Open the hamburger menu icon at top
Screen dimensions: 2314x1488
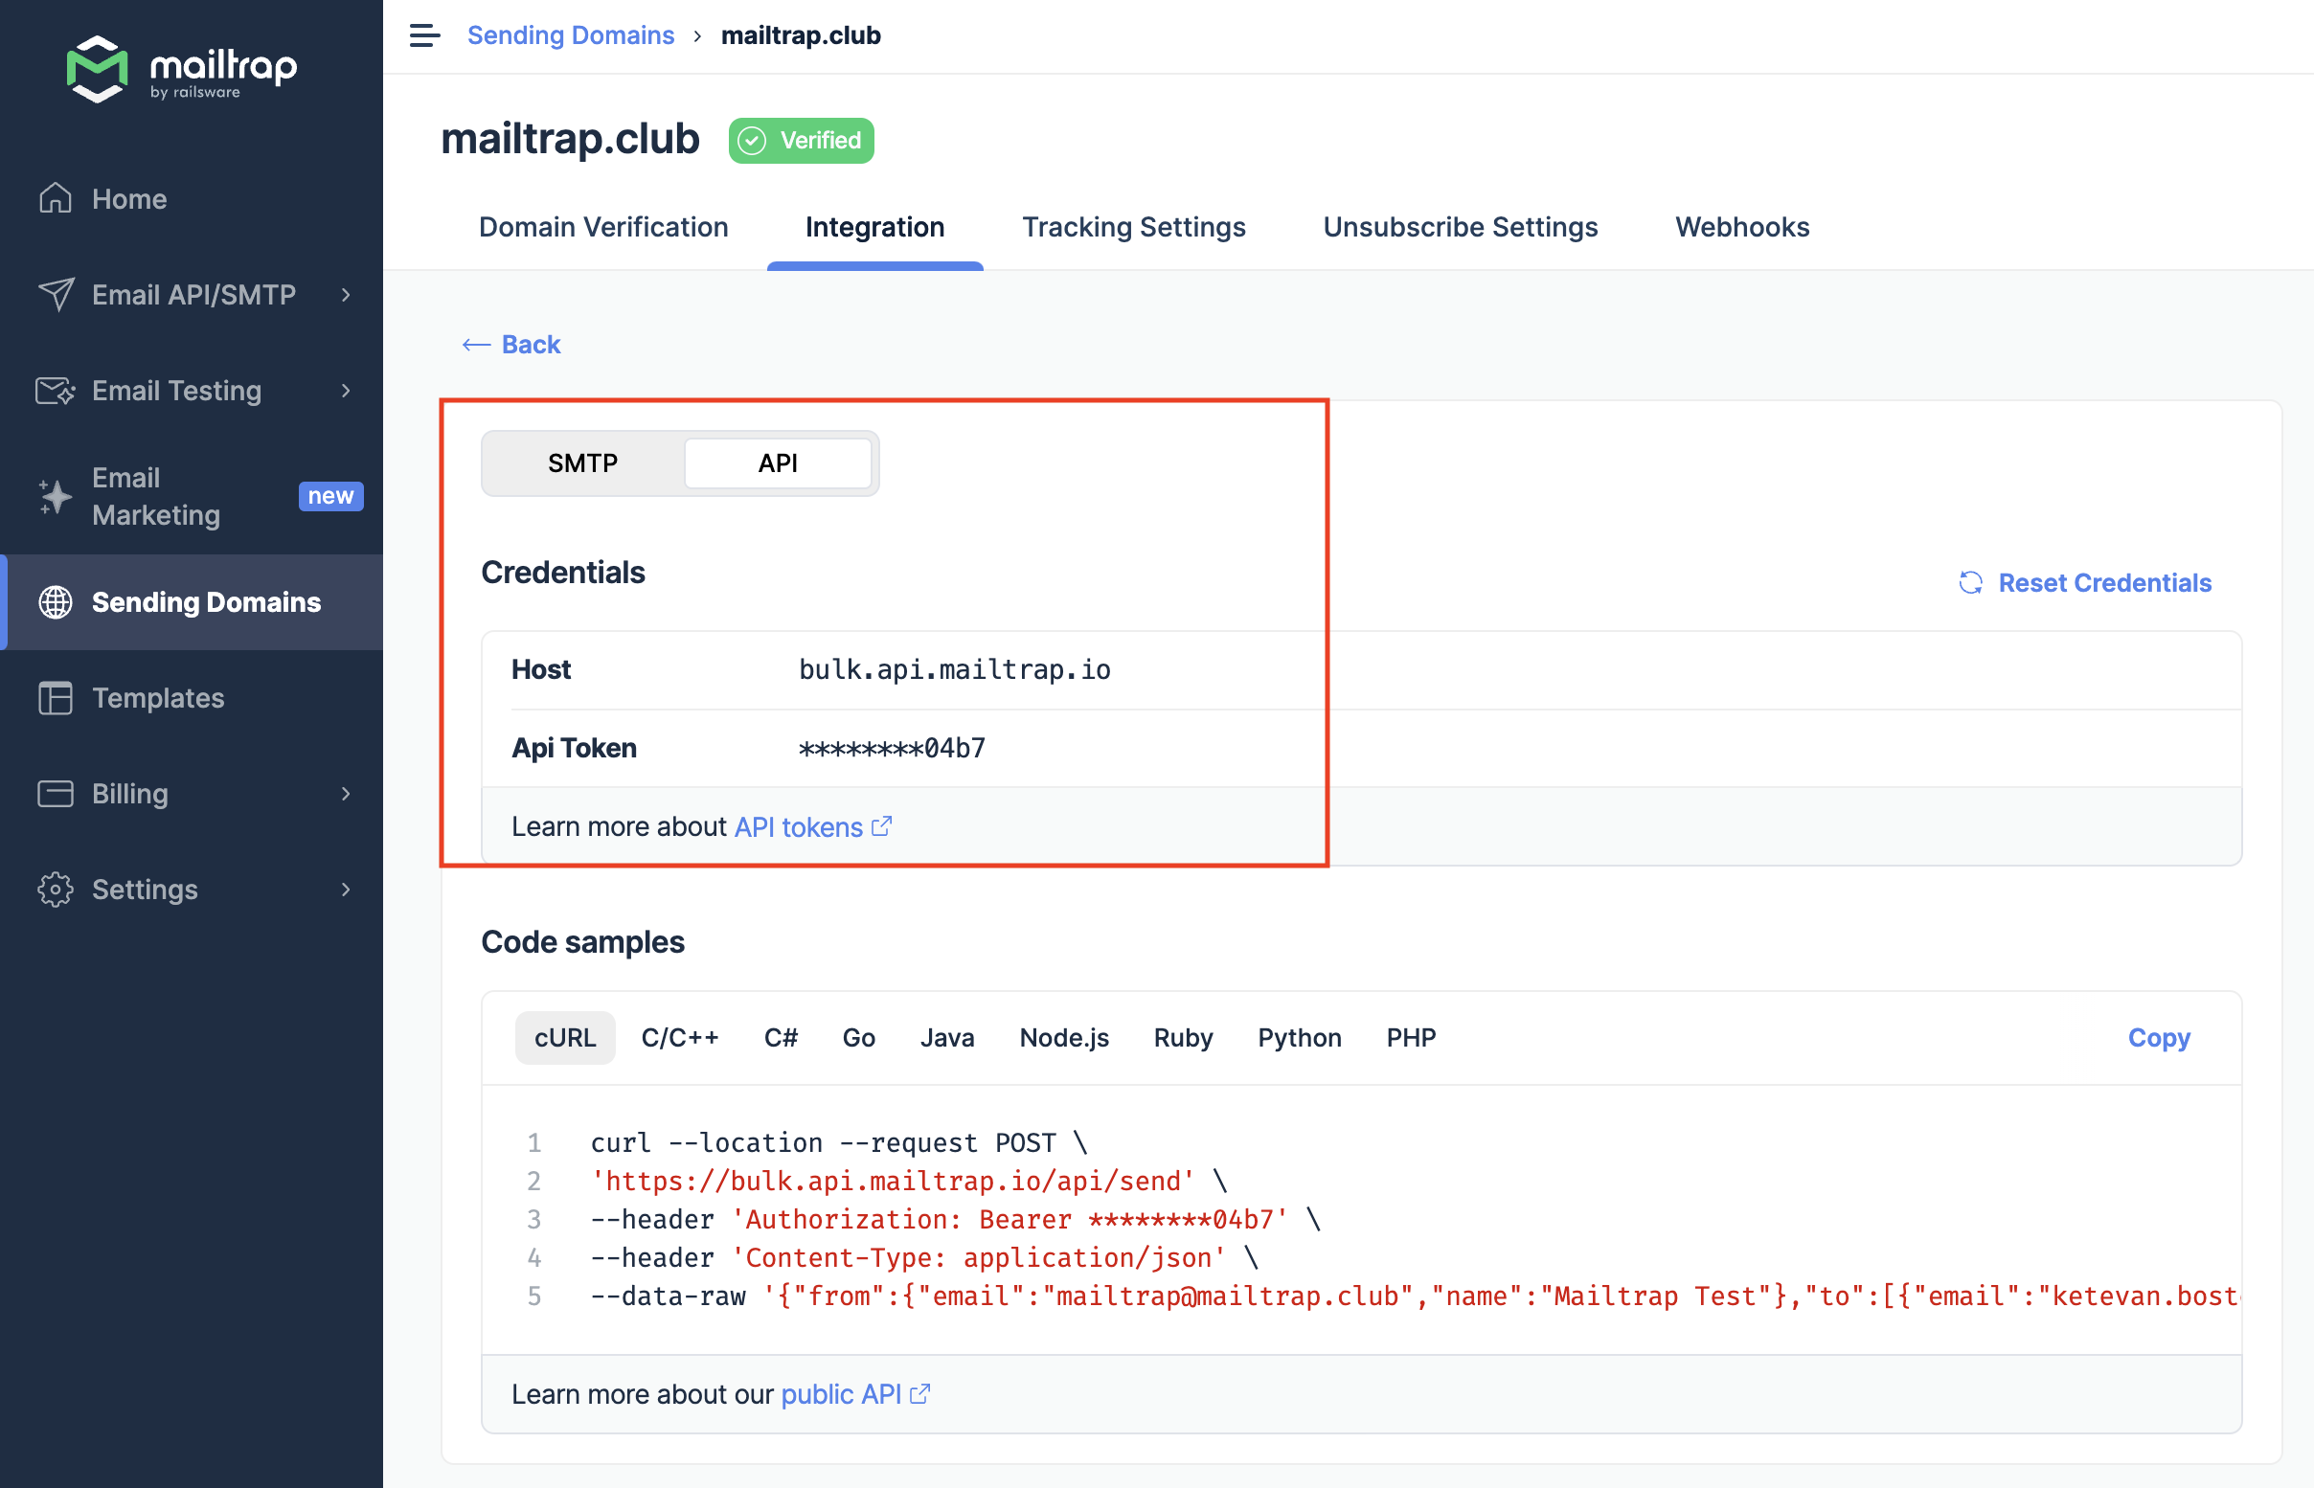(x=423, y=34)
